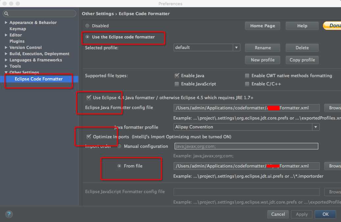Viewport: 341px width, 222px height.
Task: Click the manual import order text field
Action: [246, 146]
